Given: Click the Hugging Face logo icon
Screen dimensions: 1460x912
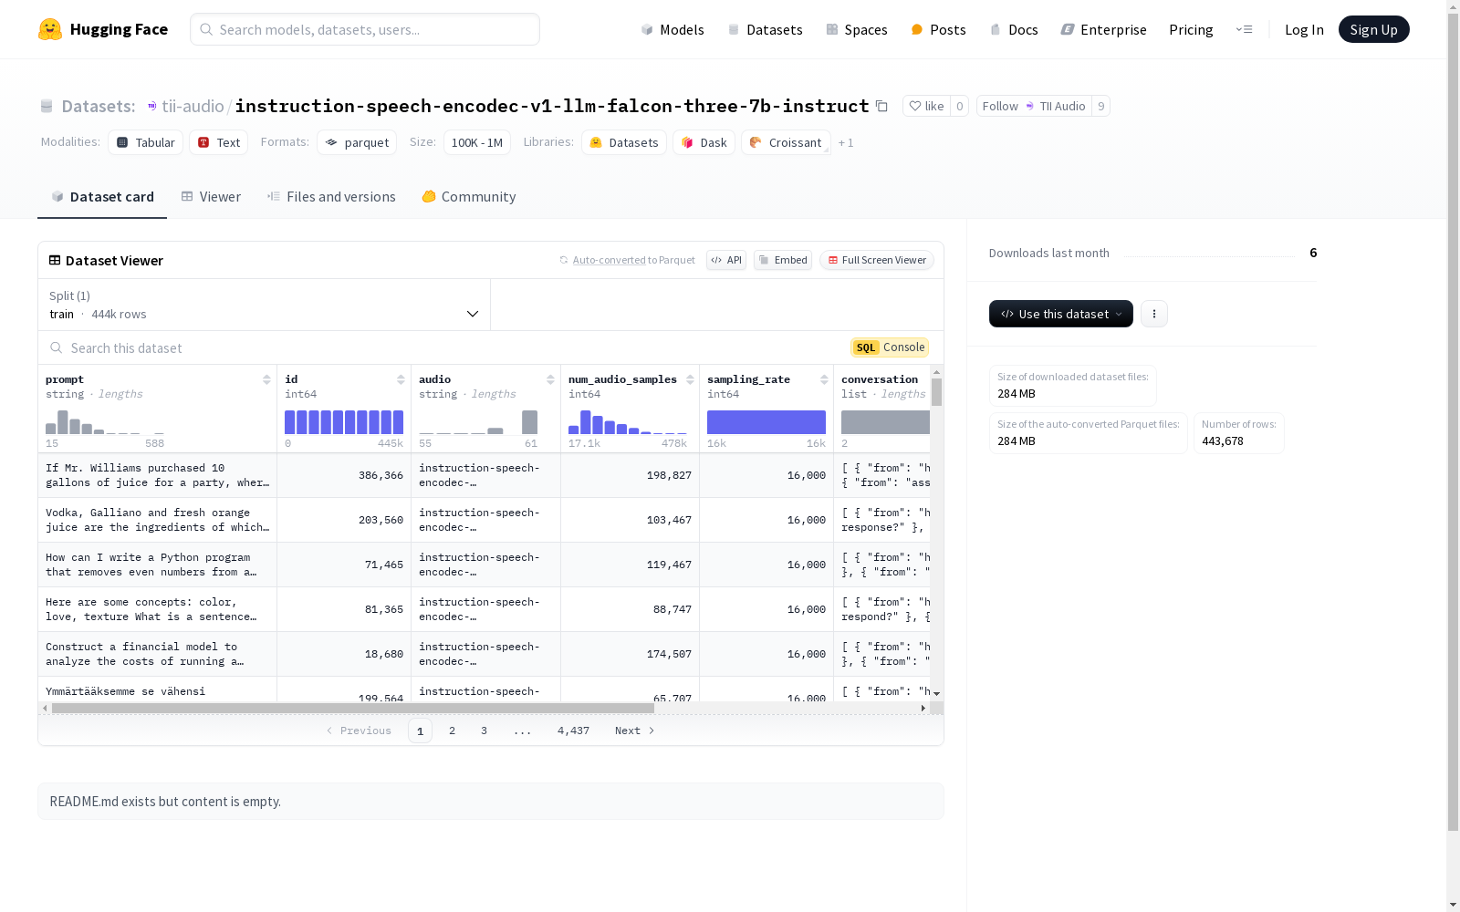Looking at the screenshot, I should coord(50,29).
